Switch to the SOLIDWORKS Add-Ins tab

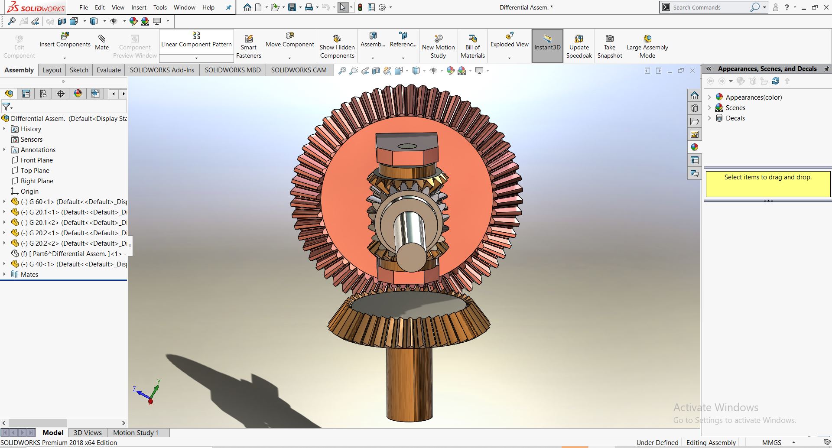162,70
